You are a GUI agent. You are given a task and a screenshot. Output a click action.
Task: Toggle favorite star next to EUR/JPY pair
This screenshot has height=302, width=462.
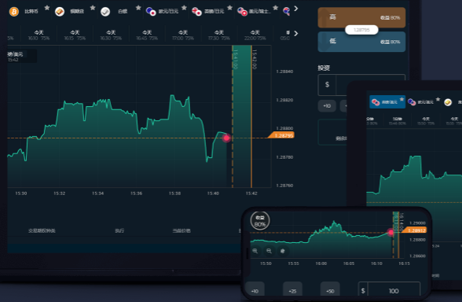[x=184, y=8]
